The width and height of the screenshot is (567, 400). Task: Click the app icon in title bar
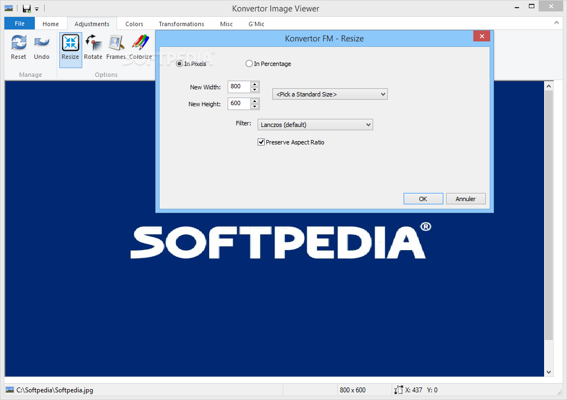coord(9,8)
